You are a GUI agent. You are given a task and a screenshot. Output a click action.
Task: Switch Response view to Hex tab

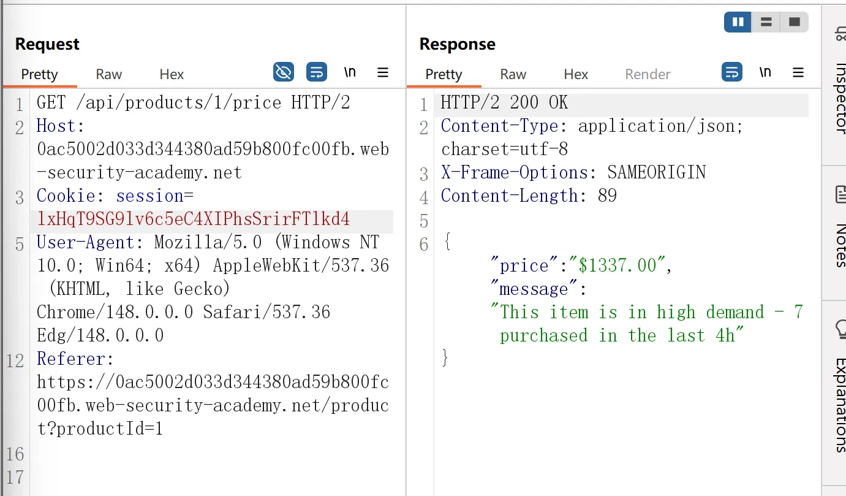[x=576, y=75]
